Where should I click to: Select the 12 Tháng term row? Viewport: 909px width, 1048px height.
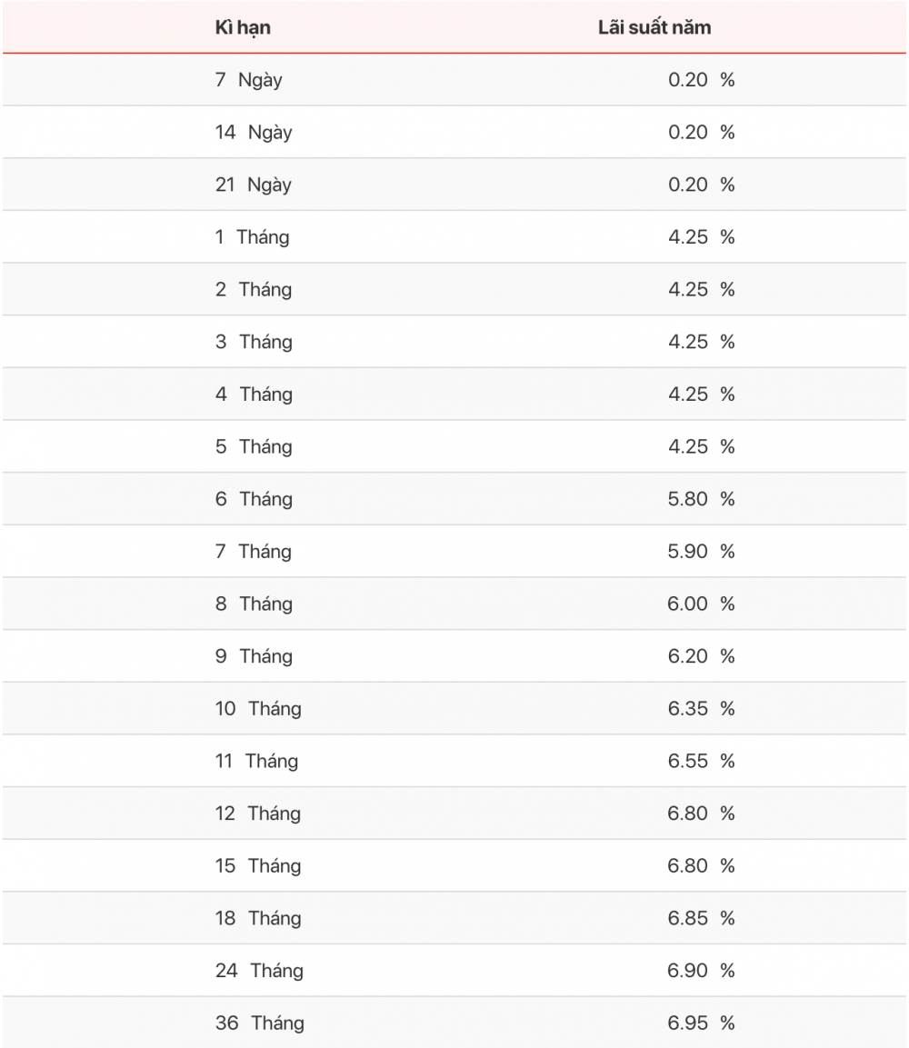pyautogui.click(x=454, y=813)
